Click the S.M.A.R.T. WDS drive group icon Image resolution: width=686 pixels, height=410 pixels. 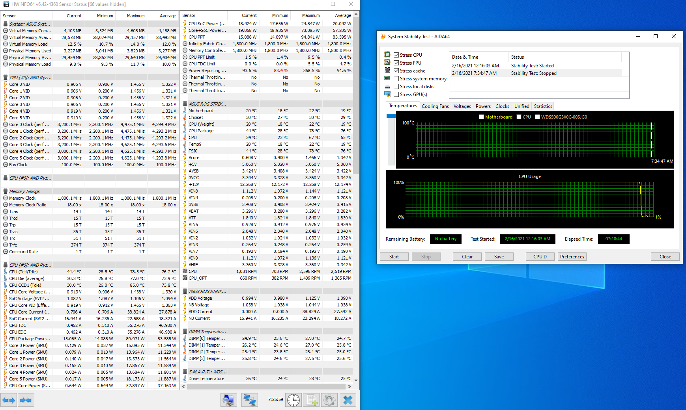point(185,372)
